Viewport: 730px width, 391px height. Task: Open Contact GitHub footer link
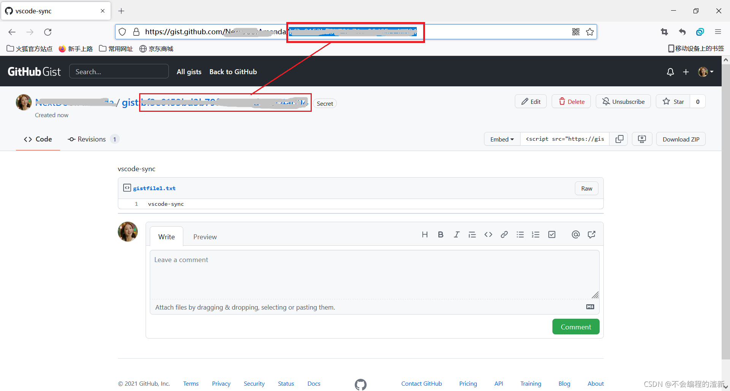[421, 384]
